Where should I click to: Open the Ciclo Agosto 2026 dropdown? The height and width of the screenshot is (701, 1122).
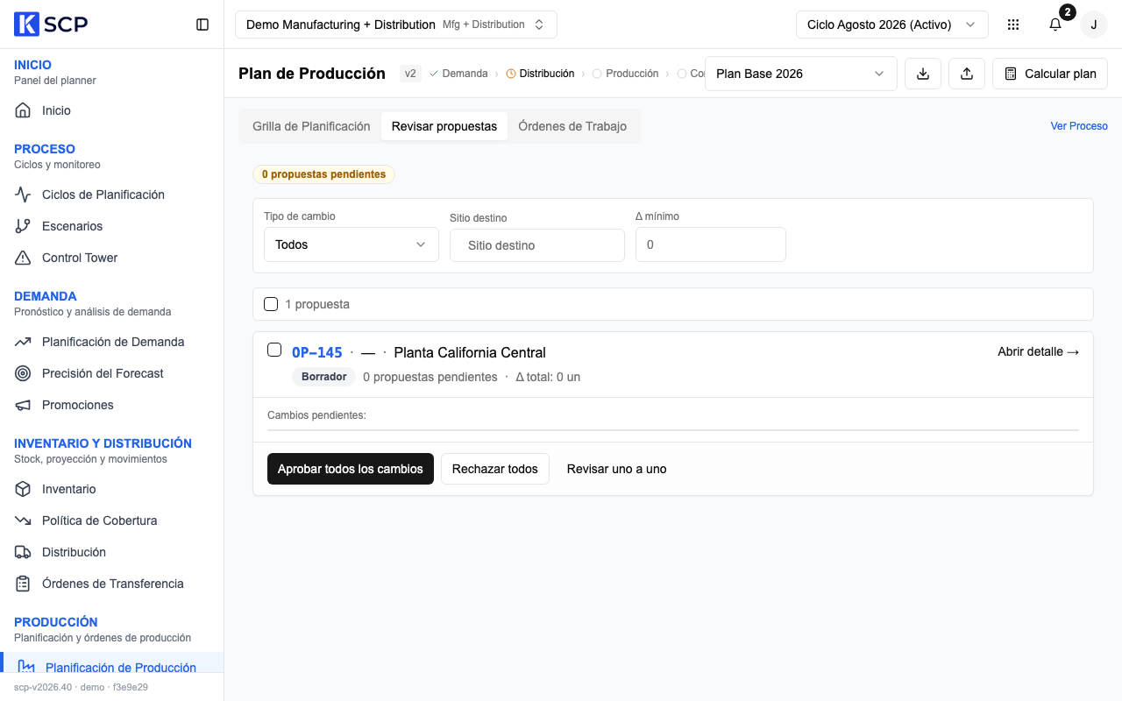pos(891,25)
